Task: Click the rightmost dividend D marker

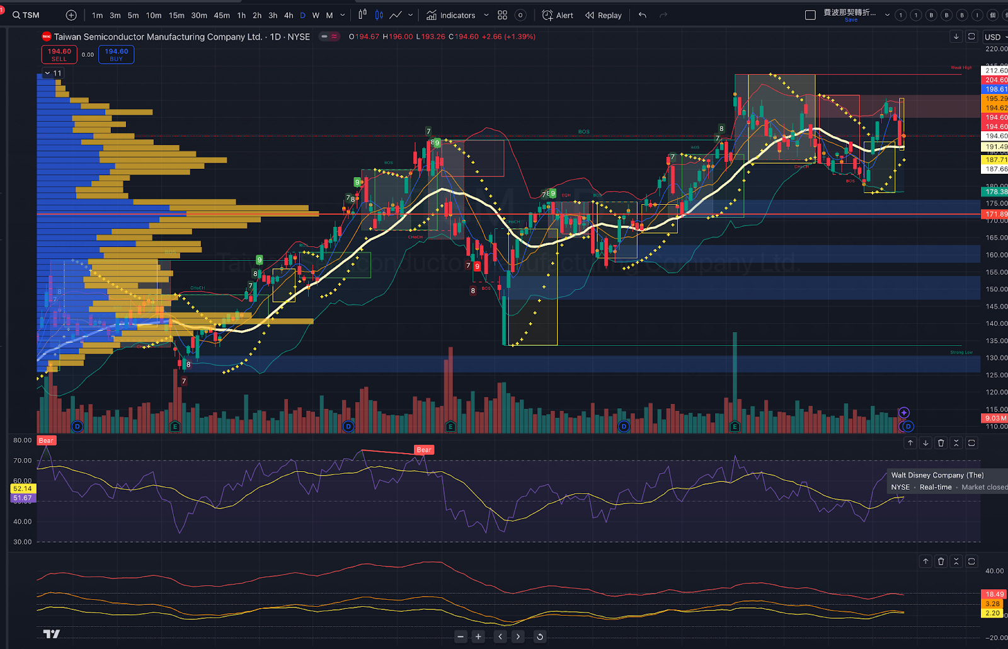Action: (x=908, y=427)
